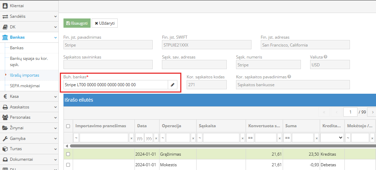Viewport: 376px width, 170px height.
Task: Click help icon beside Kor. sąskaitos pavadinimas
Action: tap(289, 77)
